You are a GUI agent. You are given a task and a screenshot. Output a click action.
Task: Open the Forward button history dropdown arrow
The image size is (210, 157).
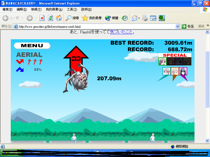(x=36, y=18)
